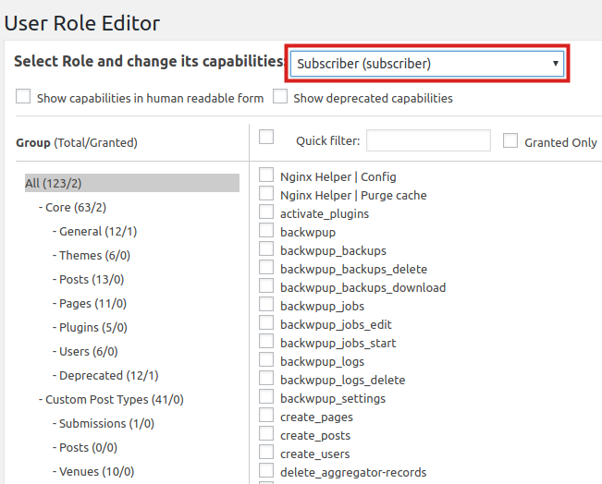602x484 pixels.
Task: Open the Subscriber role dropdown
Action: coord(426,64)
